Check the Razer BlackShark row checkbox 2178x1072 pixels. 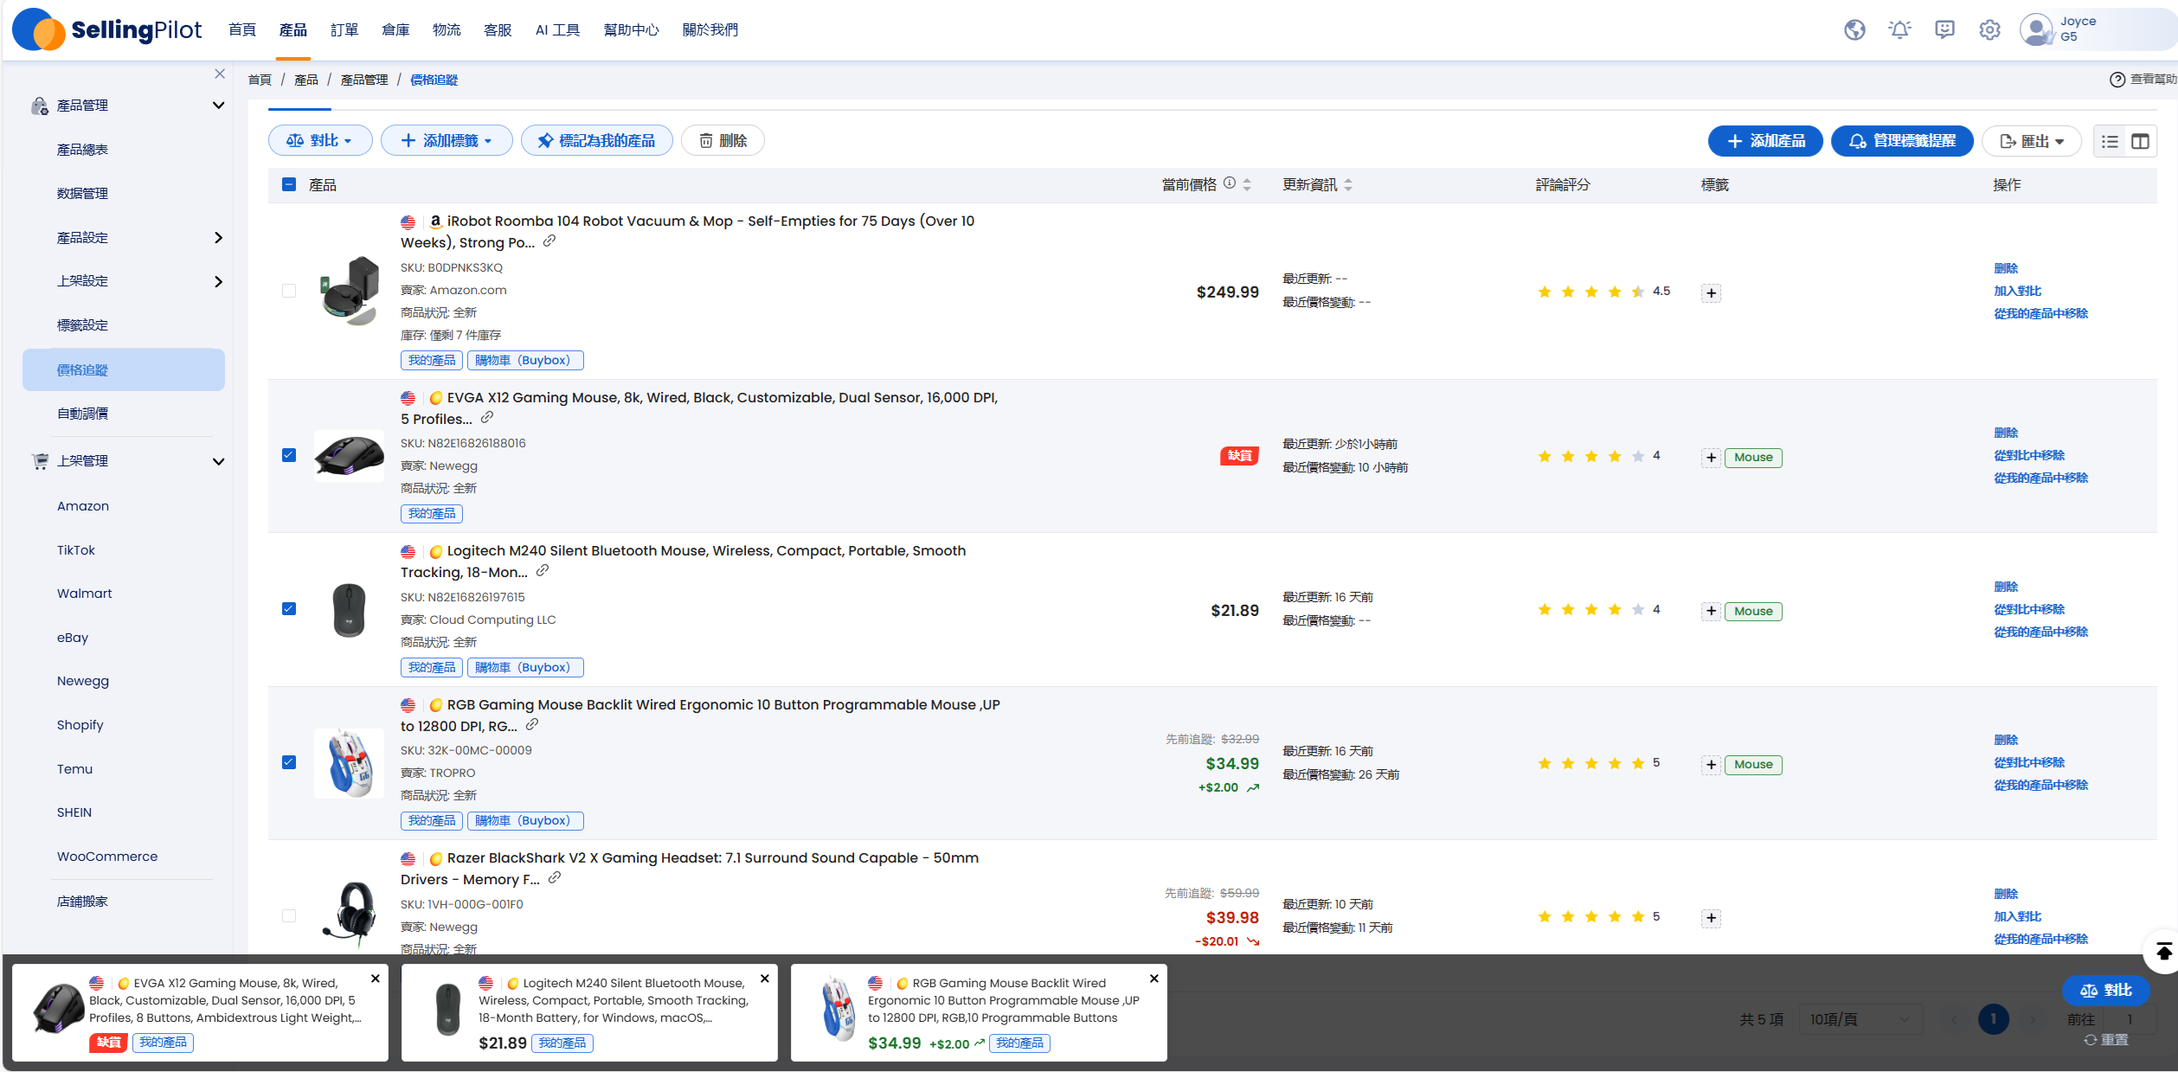289,915
